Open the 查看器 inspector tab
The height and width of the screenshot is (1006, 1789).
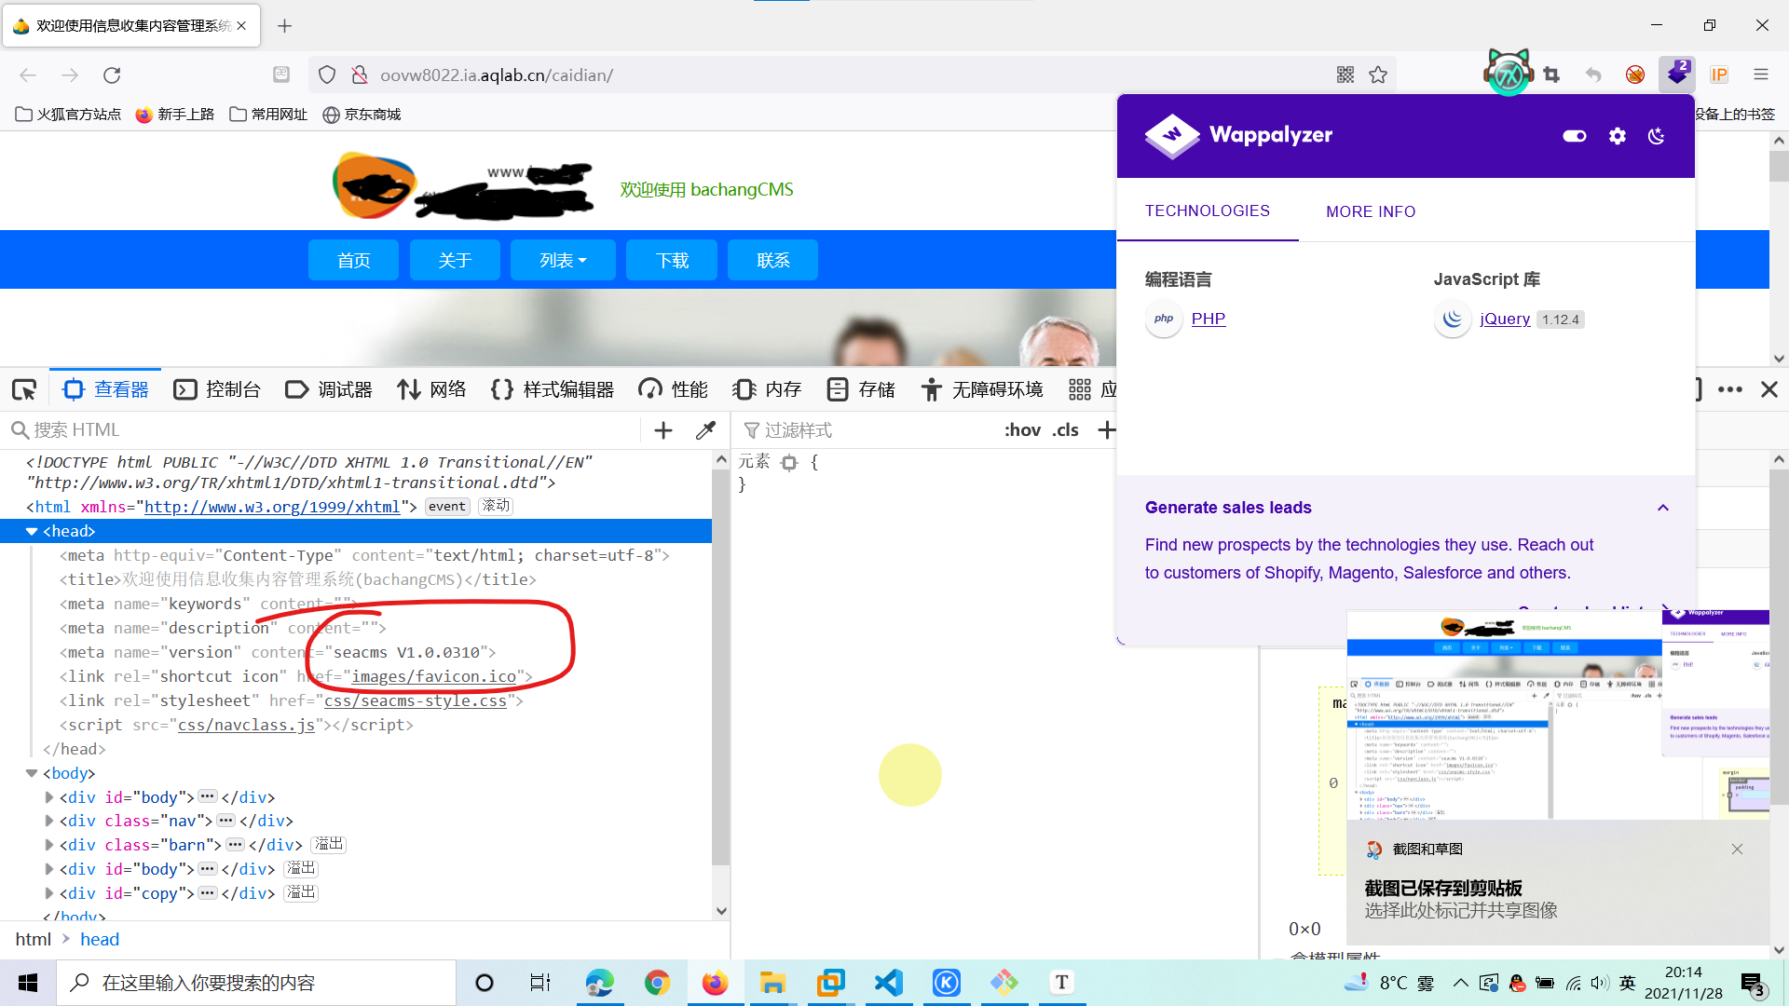pyautogui.click(x=105, y=389)
